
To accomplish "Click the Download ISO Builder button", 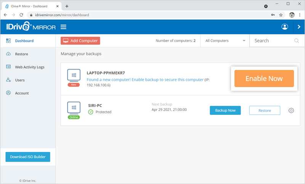I will pyautogui.click(x=28, y=157).
